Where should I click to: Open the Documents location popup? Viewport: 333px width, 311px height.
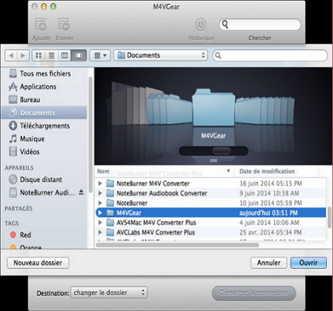pos(161,56)
